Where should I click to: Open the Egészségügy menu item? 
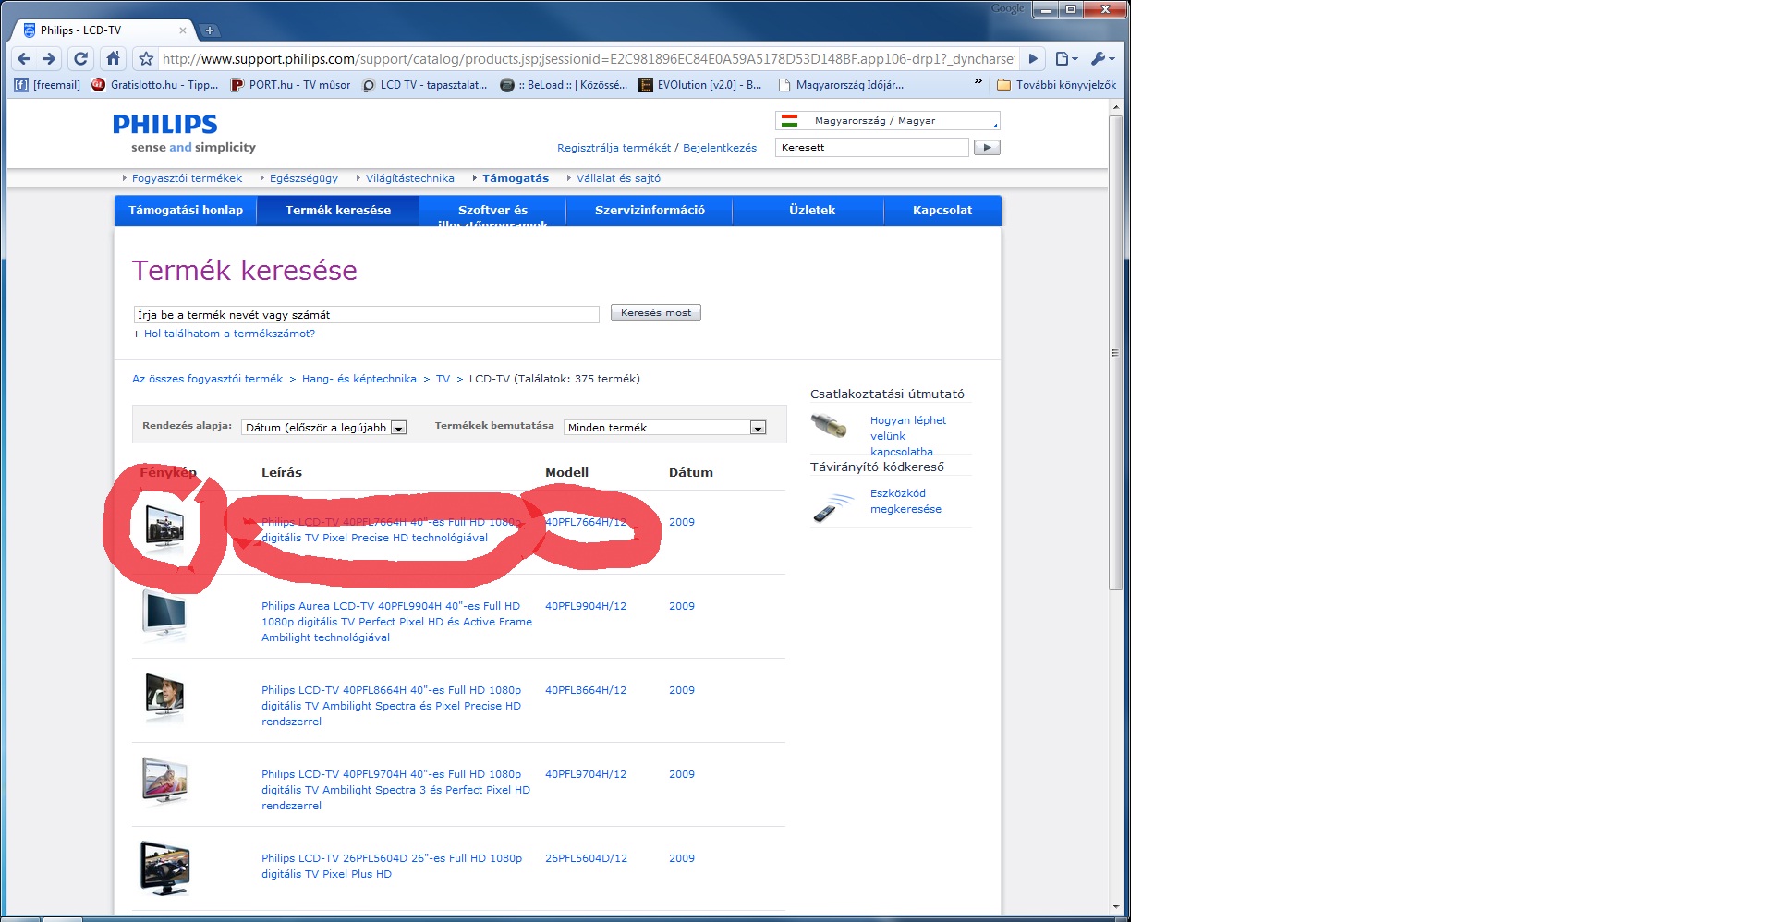pos(304,178)
